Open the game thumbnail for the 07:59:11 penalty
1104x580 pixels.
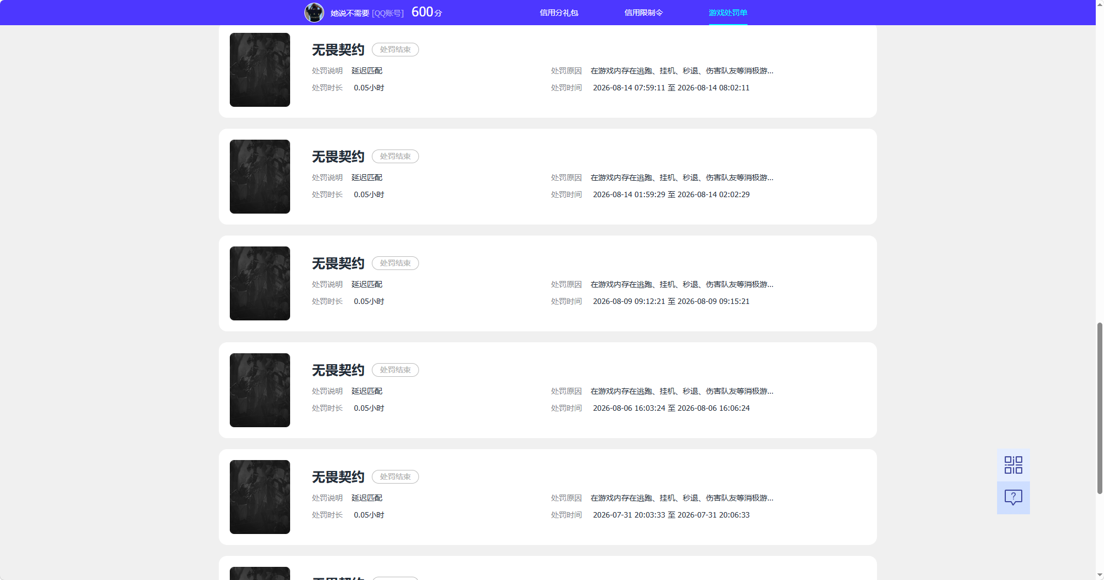pos(260,70)
